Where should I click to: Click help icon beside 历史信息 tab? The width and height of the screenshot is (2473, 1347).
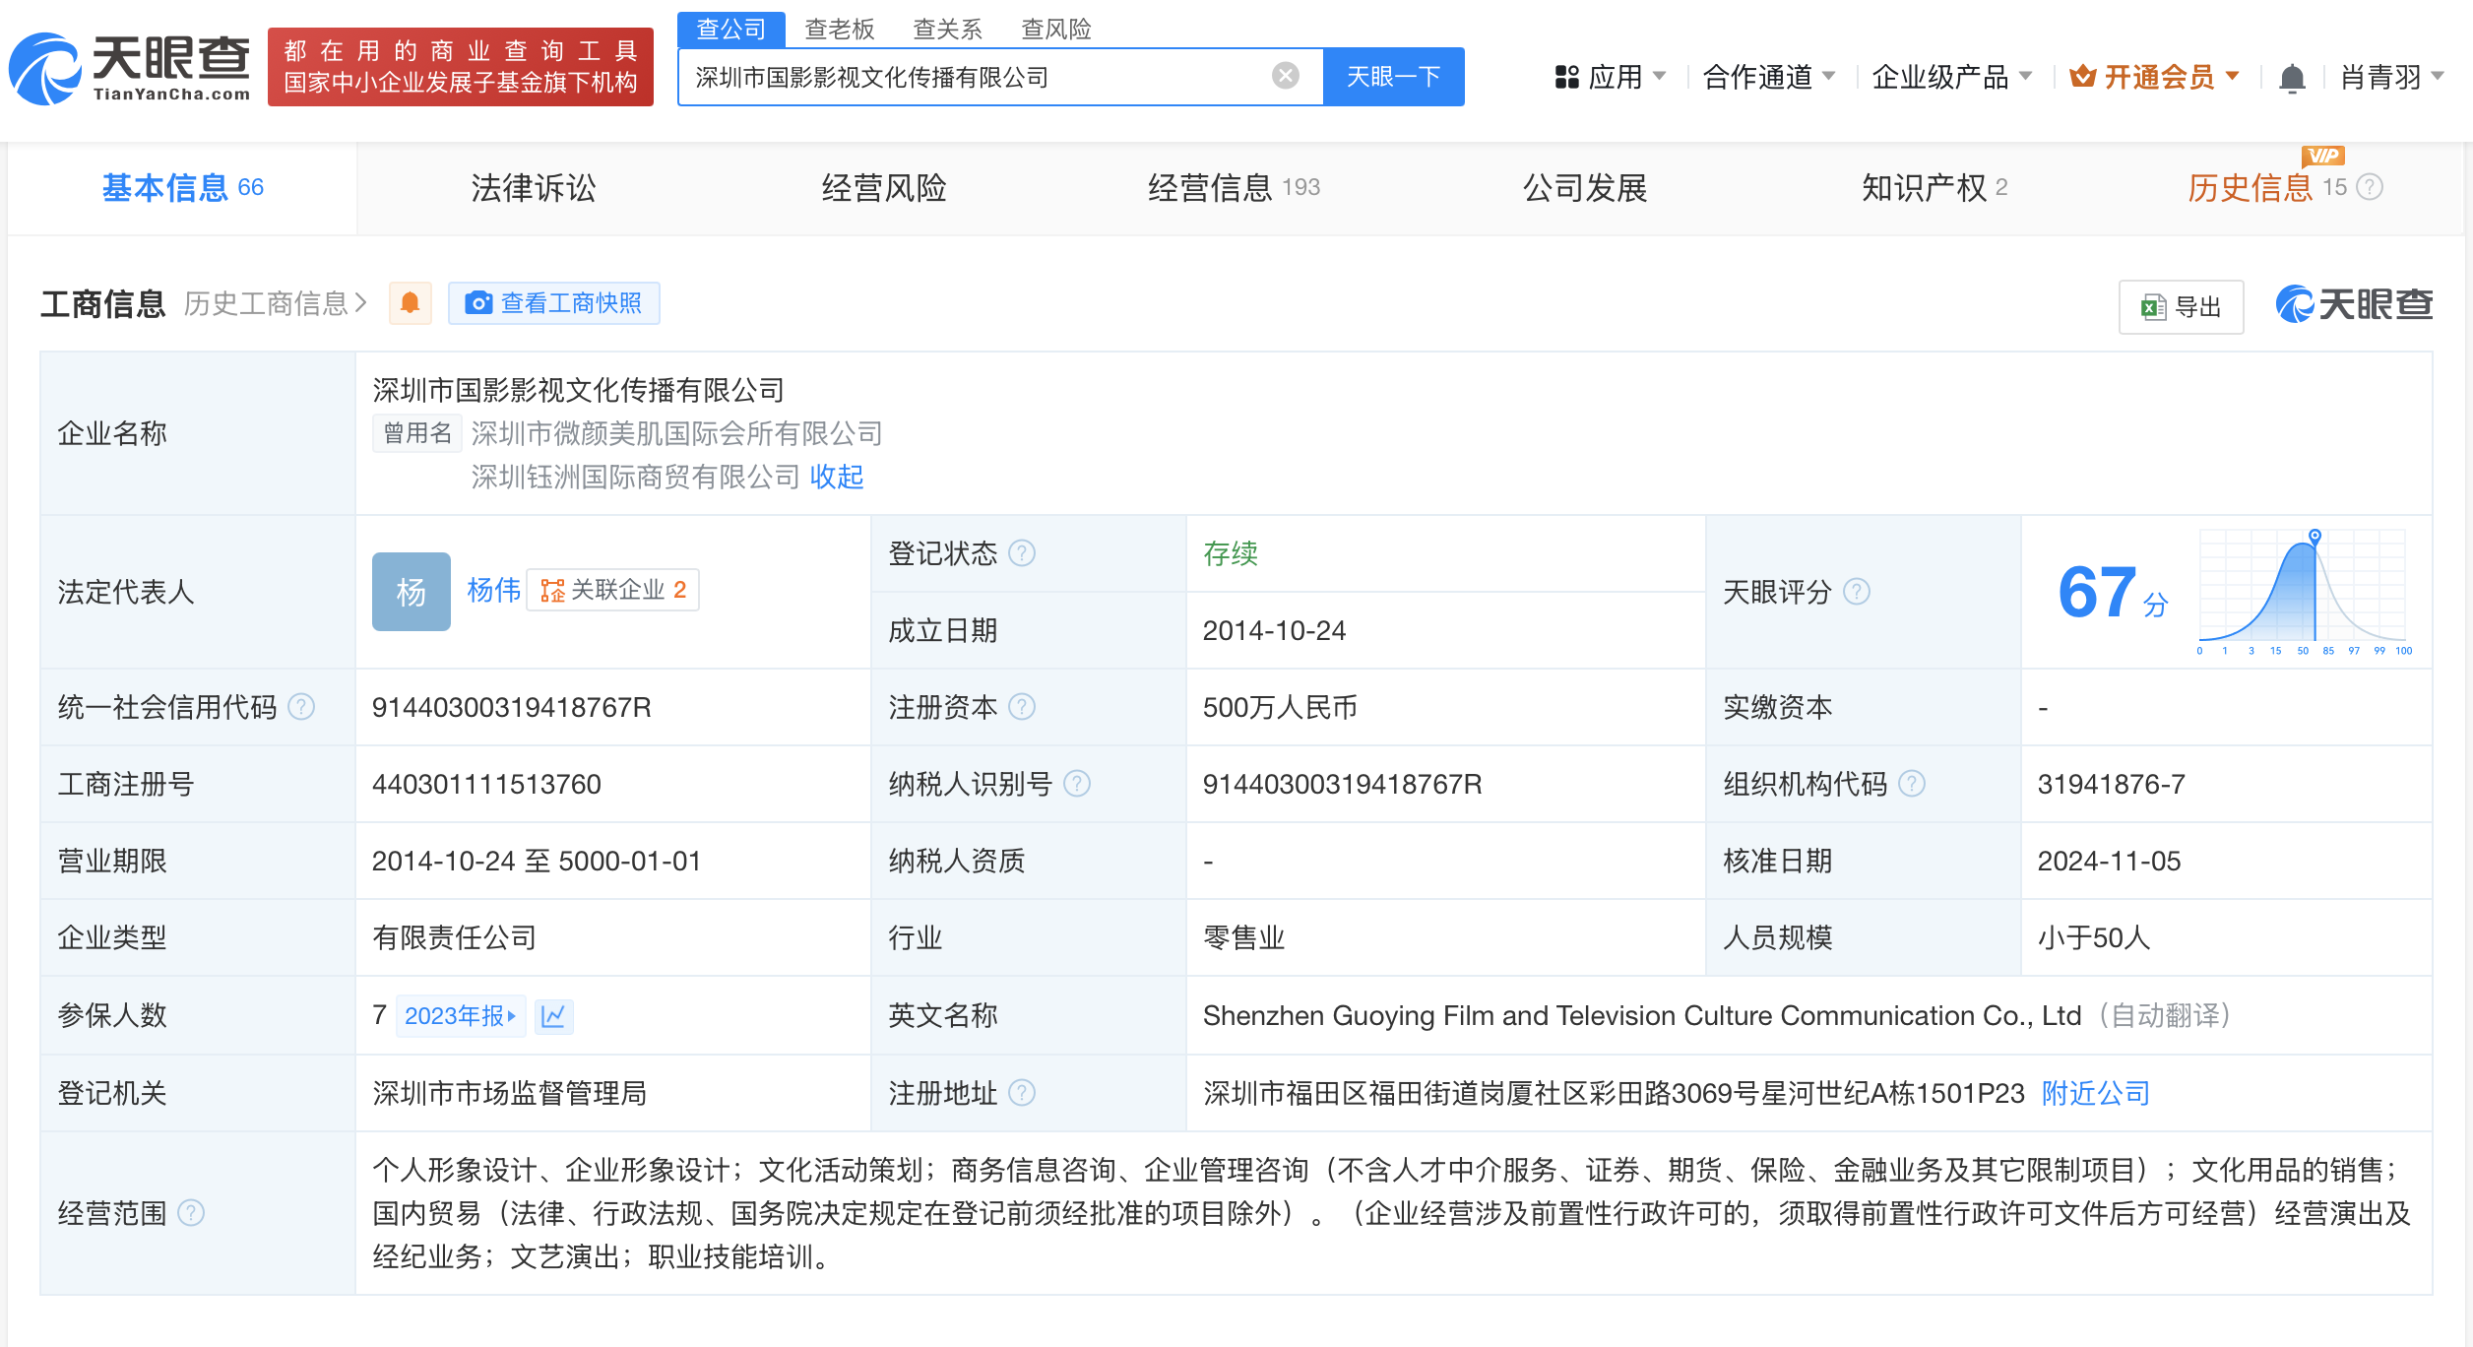2371,187
